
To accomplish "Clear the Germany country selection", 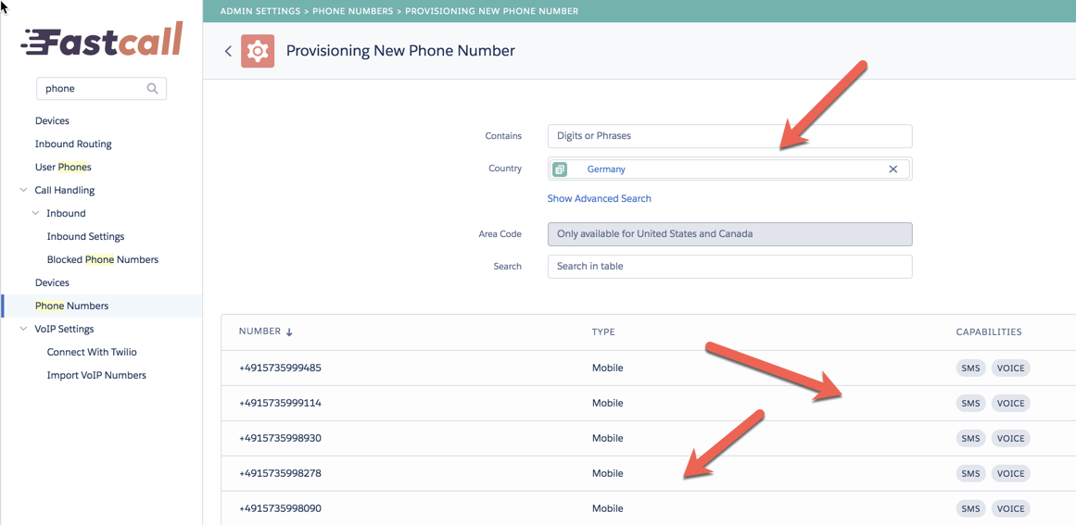I will (x=892, y=169).
